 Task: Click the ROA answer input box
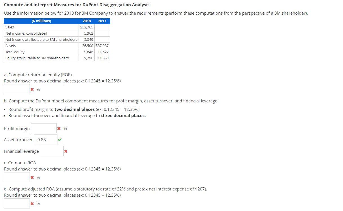point(17,177)
